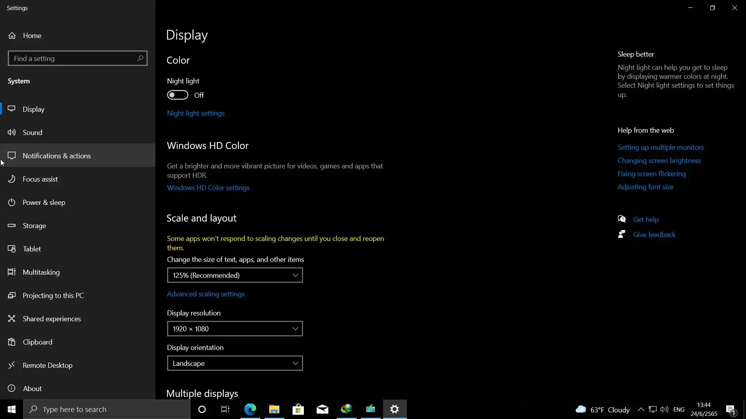Expand the 125% scaling dropdown
746x419 pixels.
point(235,275)
